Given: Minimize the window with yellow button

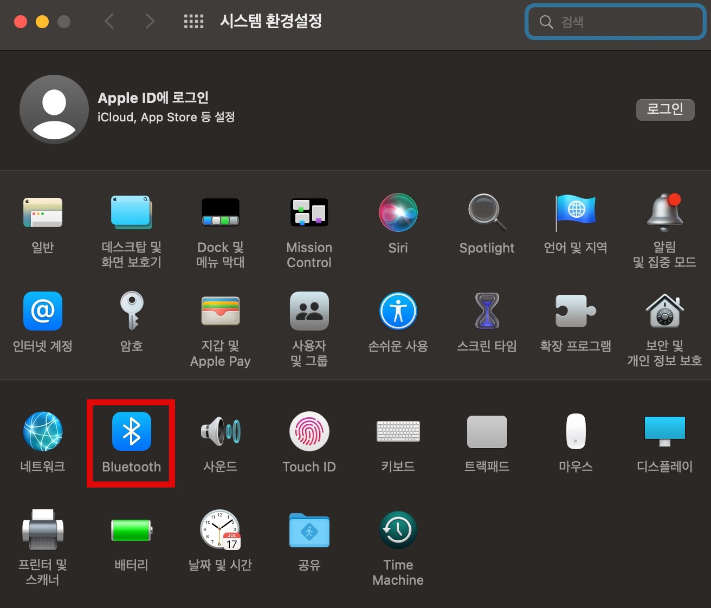Looking at the screenshot, I should (x=42, y=22).
